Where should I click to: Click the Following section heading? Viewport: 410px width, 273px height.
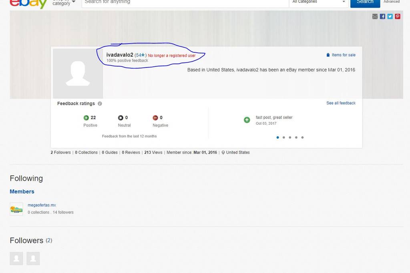pos(26,179)
